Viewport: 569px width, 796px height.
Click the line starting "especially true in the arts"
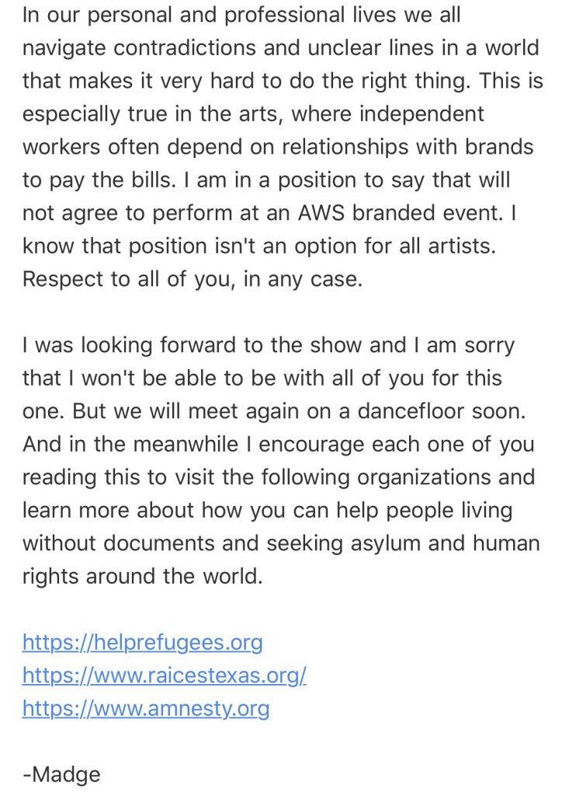(253, 115)
